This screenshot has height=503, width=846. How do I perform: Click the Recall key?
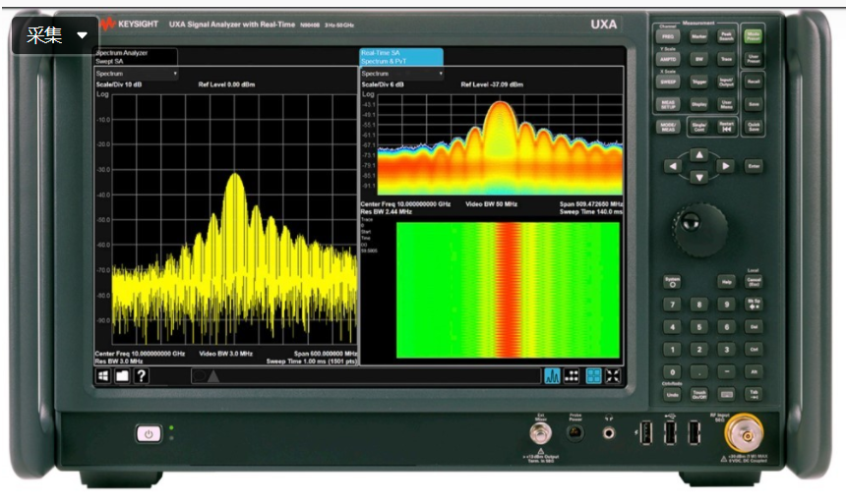point(754,82)
